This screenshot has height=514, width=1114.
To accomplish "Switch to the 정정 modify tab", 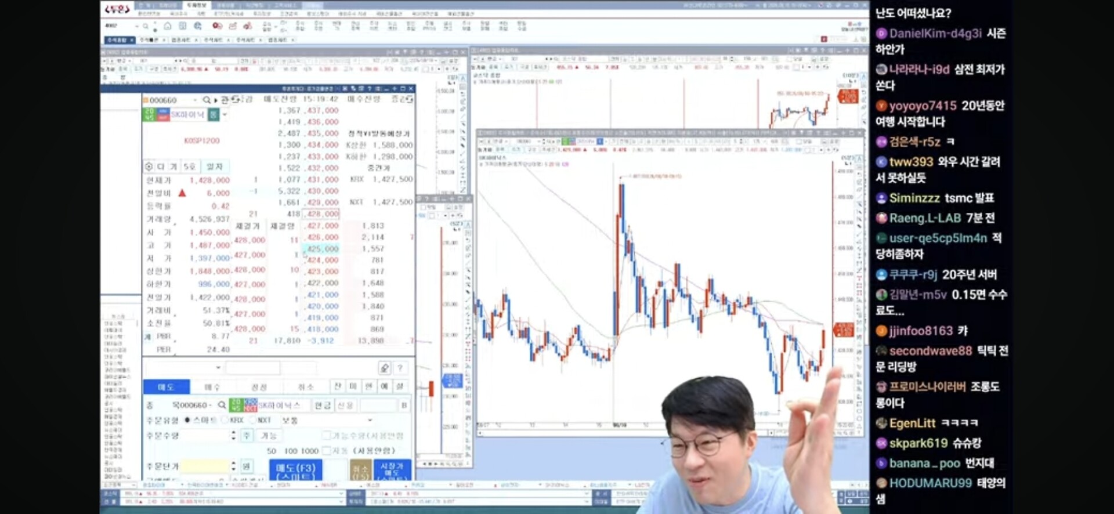I will click(x=259, y=387).
